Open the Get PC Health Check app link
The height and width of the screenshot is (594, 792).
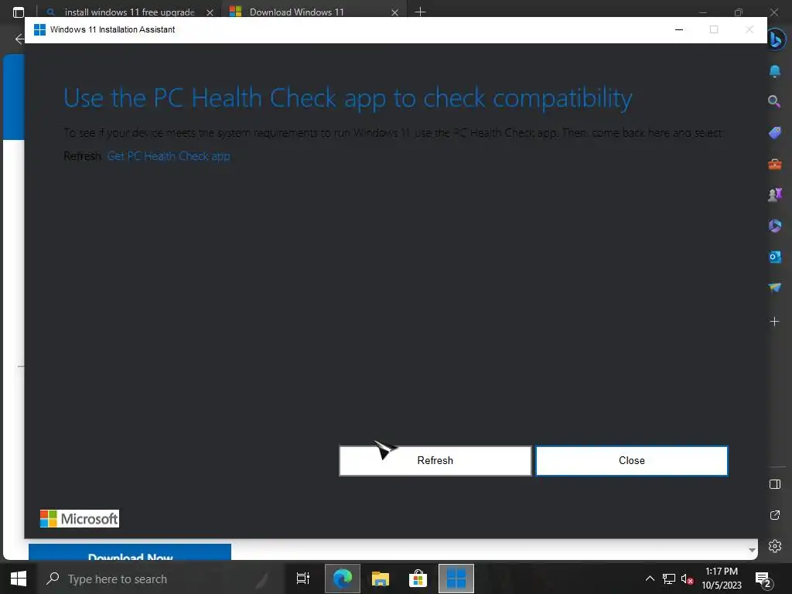click(x=168, y=156)
